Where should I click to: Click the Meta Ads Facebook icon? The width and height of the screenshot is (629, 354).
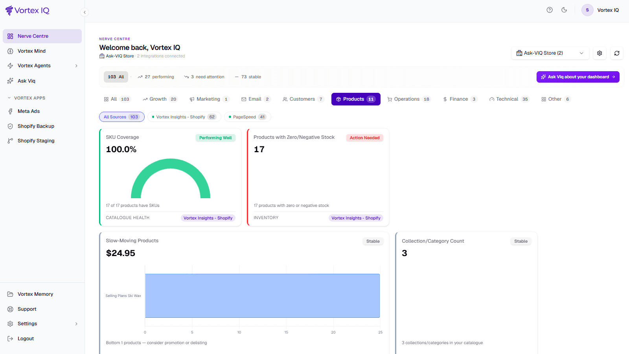[10, 111]
